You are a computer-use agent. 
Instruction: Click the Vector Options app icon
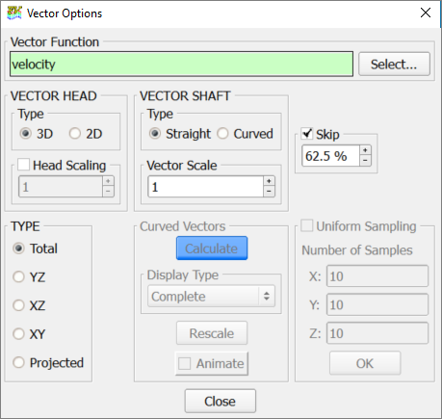click(14, 13)
